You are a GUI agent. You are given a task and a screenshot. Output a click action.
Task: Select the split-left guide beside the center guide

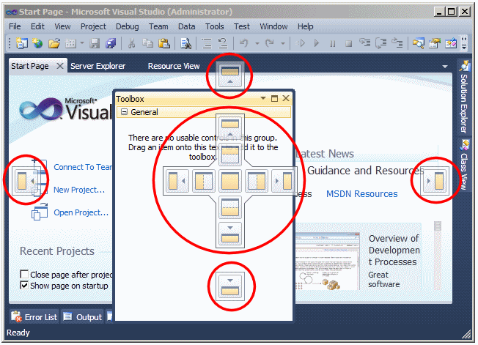[x=203, y=181]
